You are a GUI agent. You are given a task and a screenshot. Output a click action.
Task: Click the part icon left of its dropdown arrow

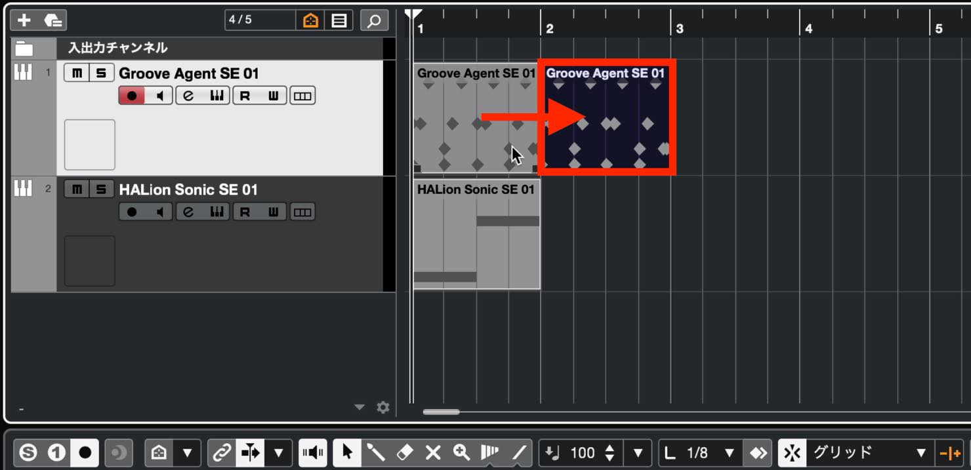[159, 452]
